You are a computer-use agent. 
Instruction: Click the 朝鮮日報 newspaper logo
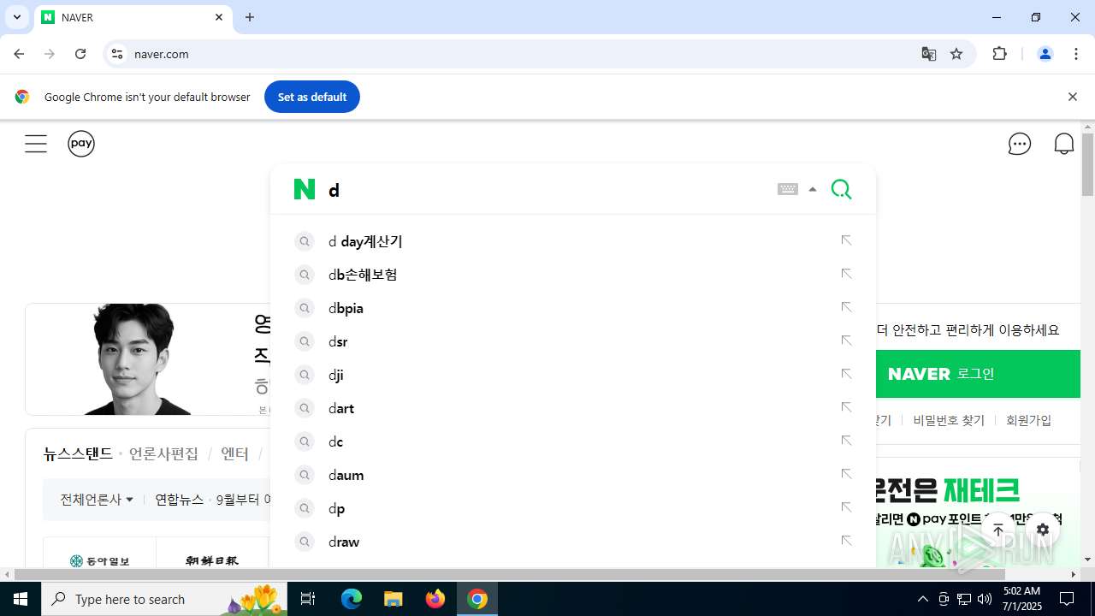[212, 560]
